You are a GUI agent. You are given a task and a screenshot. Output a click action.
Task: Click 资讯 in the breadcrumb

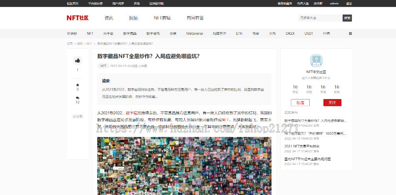tap(80, 44)
